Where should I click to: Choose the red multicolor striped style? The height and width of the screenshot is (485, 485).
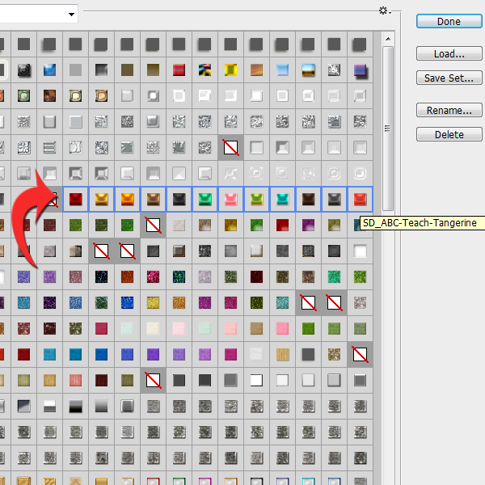pyautogui.click(x=179, y=70)
